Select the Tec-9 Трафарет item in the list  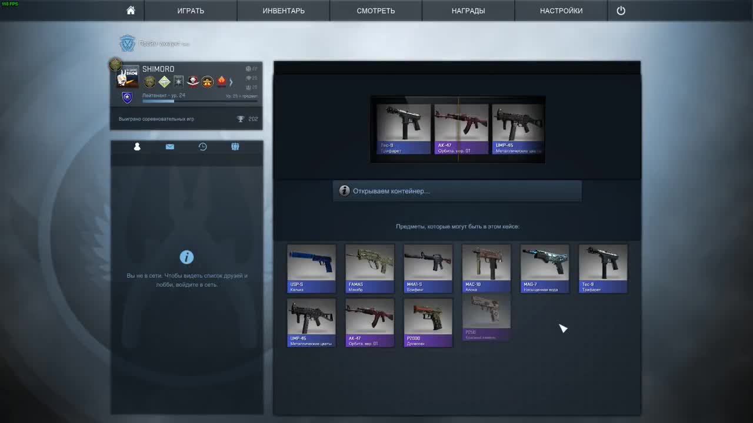point(603,268)
